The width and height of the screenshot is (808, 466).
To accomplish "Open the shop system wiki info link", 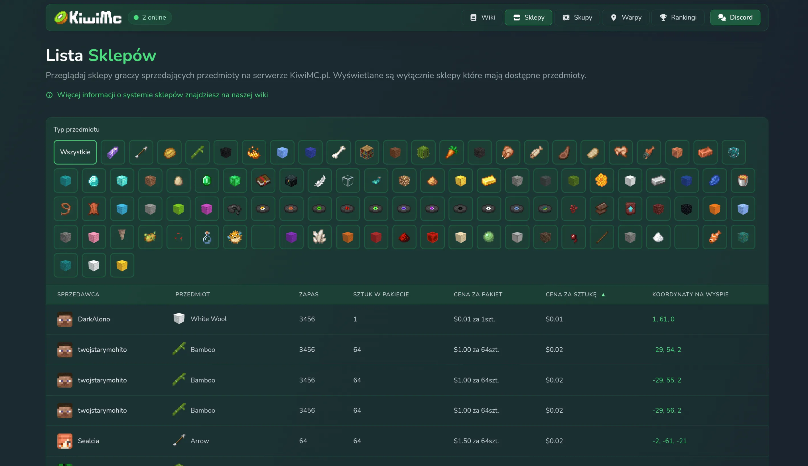I will click(162, 95).
